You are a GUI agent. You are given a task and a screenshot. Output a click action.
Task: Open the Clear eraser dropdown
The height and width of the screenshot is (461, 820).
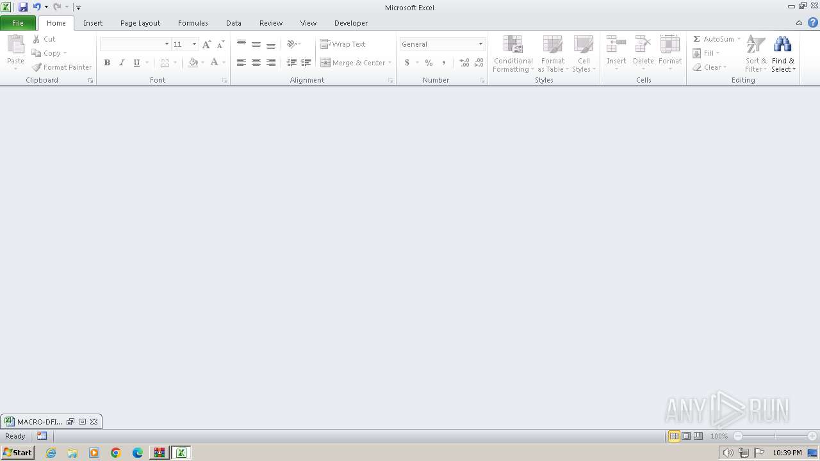[x=709, y=67]
